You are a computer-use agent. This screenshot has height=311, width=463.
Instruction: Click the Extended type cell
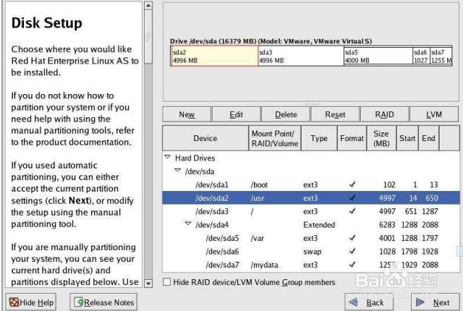click(x=319, y=225)
